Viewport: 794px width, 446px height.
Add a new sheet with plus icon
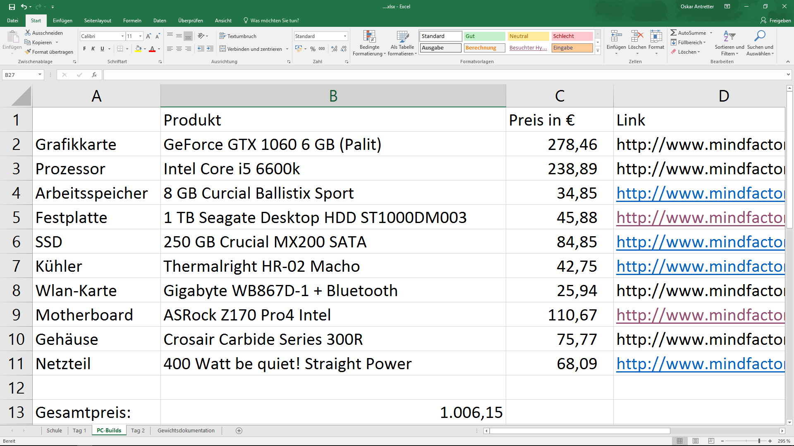[x=239, y=431]
